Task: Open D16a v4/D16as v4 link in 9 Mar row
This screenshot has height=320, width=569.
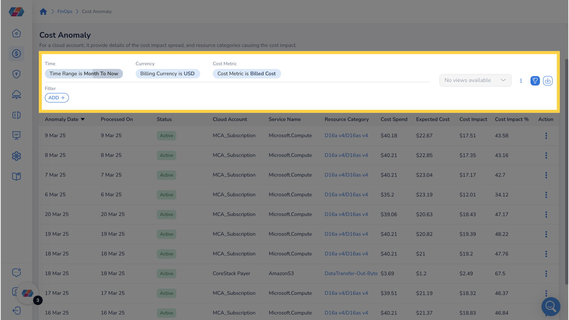Action: (x=346, y=135)
